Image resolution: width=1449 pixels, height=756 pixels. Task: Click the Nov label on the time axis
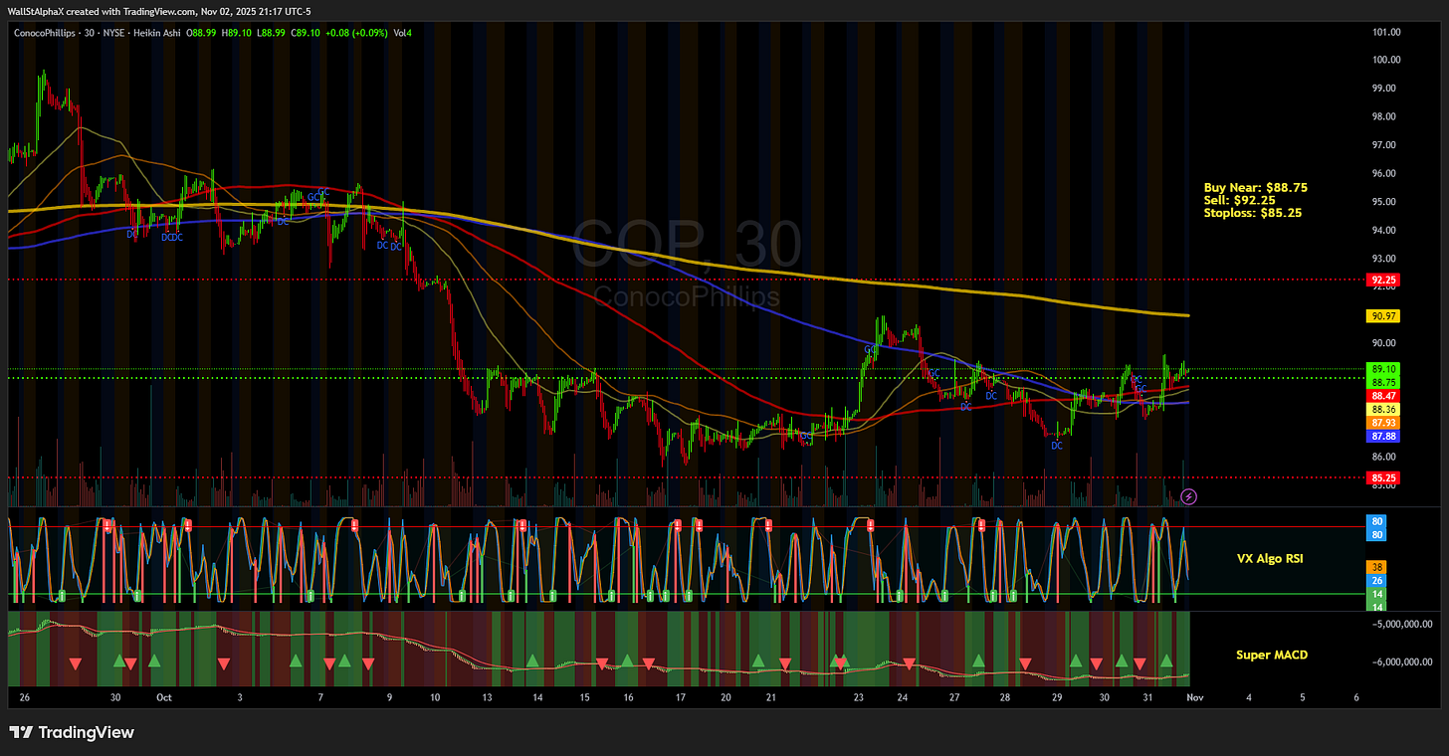[1195, 697]
